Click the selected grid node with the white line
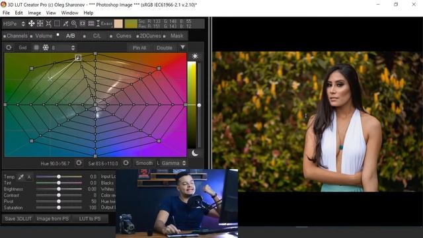This screenshot has height=238, width=423. tap(78, 58)
